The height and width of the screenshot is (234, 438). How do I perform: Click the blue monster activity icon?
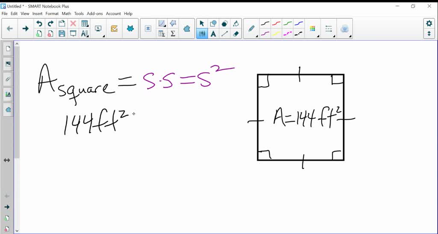pyautogui.click(x=130, y=29)
